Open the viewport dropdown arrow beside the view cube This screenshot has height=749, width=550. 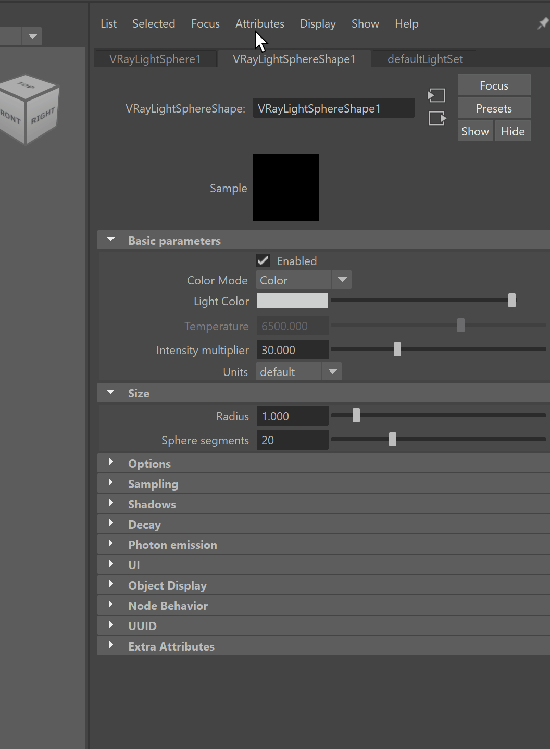pyautogui.click(x=32, y=36)
